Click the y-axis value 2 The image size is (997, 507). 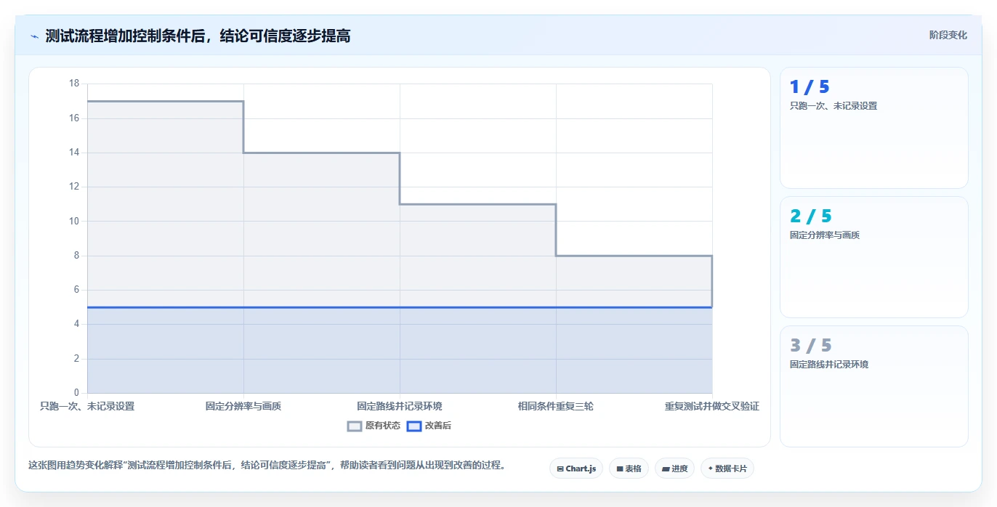pos(77,359)
